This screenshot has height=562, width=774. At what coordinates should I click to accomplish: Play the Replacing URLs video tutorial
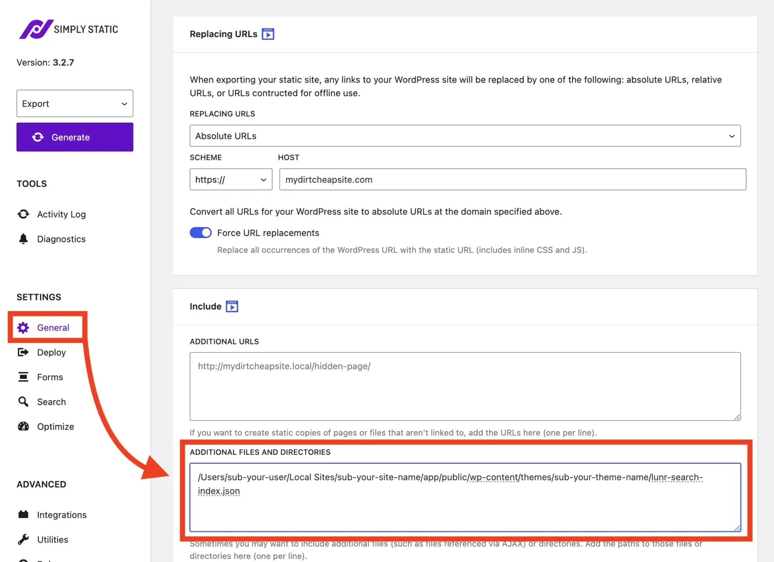[268, 34]
